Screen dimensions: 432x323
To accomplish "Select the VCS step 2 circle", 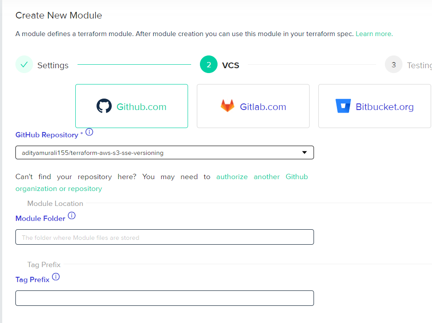I will [209, 64].
